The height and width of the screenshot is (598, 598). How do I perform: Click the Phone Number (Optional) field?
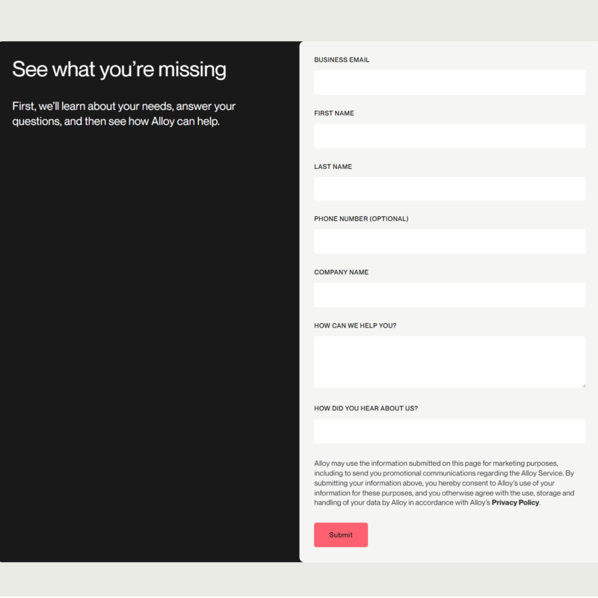(x=449, y=241)
